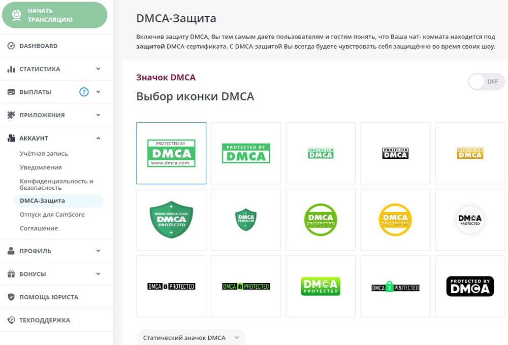The width and height of the screenshot is (508, 345).
Task: Choose the black rounded Protected by DMCA badge
Action: (470, 286)
